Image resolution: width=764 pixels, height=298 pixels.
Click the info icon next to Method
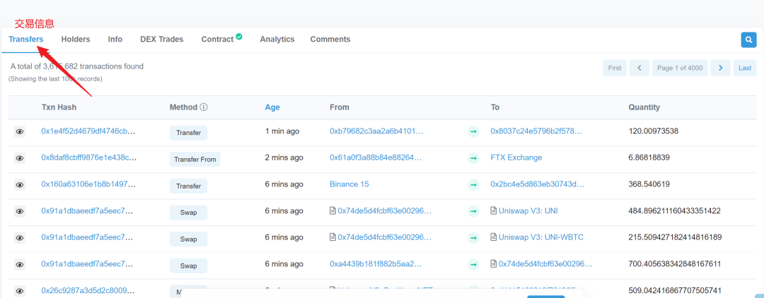point(204,107)
